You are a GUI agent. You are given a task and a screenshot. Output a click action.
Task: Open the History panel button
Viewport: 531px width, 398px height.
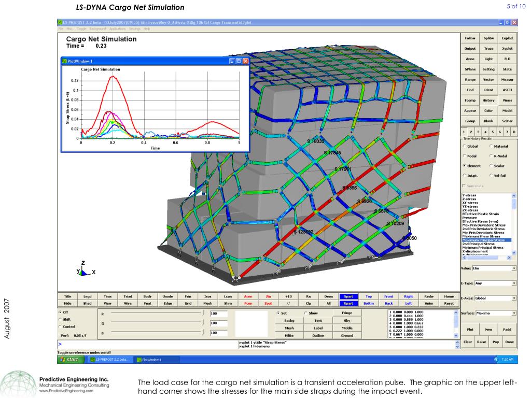tap(488, 100)
